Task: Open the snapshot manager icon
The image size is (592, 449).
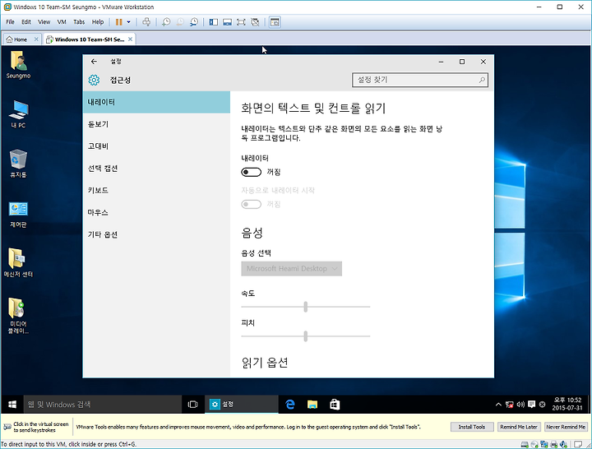Action: (x=194, y=22)
